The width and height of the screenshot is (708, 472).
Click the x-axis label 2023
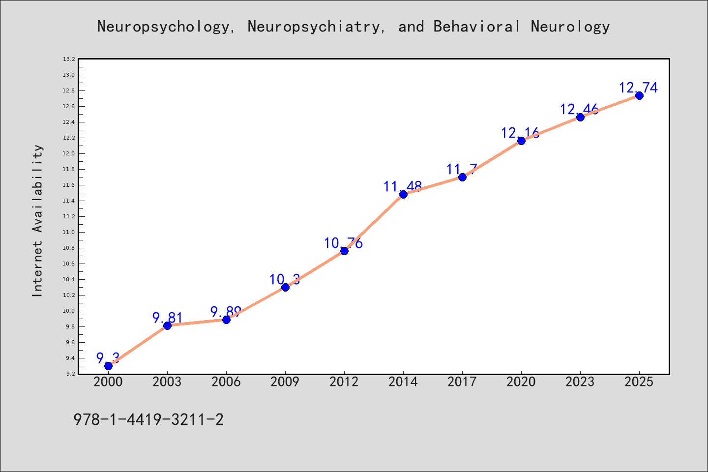pyautogui.click(x=580, y=382)
